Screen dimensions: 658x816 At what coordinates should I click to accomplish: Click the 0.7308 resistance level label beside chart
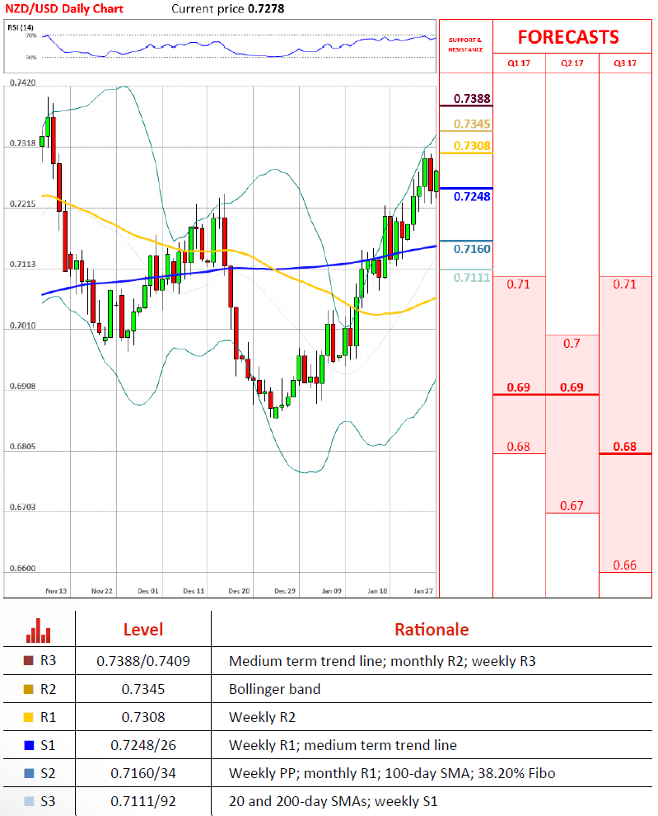click(x=472, y=146)
